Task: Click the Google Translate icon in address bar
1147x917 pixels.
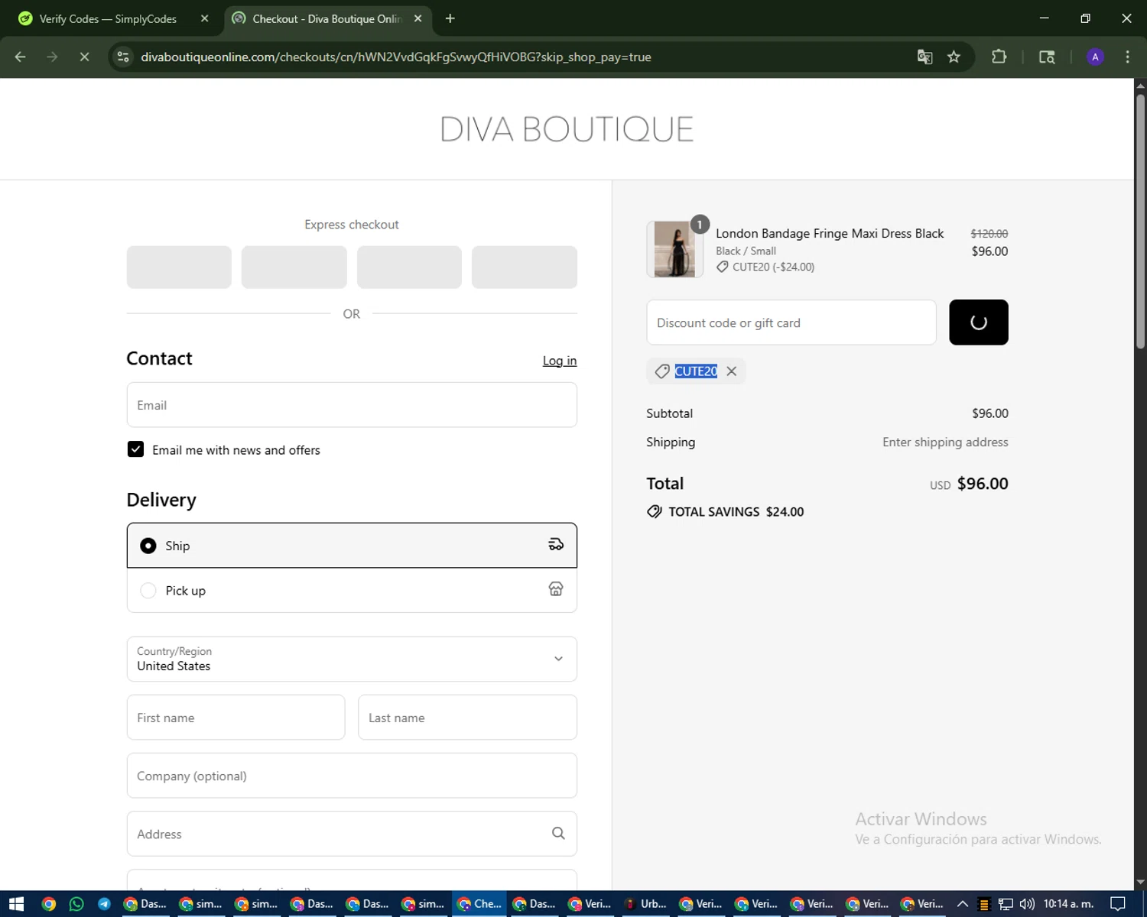Action: (924, 57)
